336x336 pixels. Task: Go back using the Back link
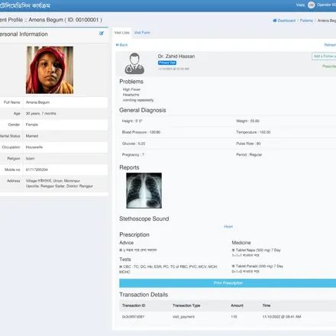[x=121, y=45]
